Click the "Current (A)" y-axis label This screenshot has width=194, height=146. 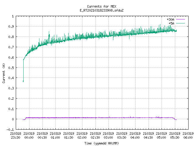click(4, 73)
